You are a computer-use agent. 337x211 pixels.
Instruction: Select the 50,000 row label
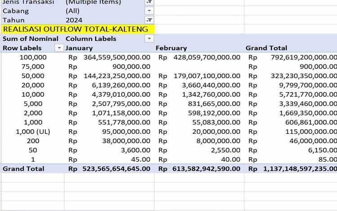33,76
